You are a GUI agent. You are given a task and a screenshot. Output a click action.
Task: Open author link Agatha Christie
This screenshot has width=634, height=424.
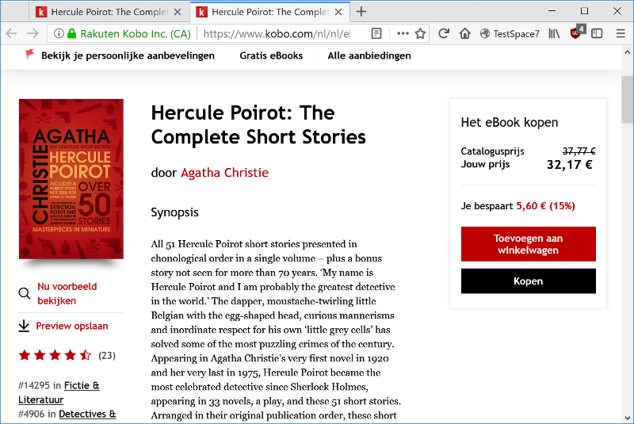tap(225, 173)
